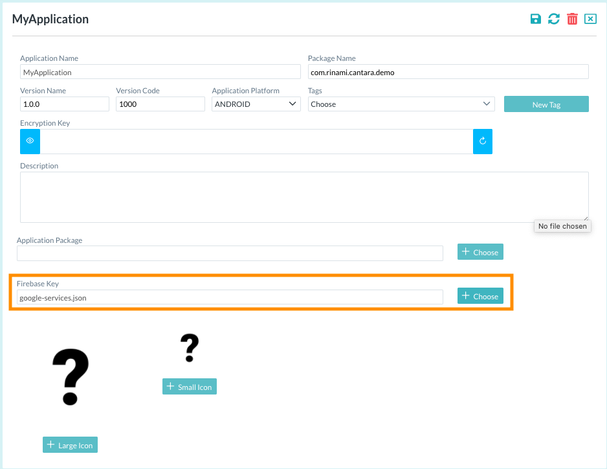The width and height of the screenshot is (607, 469).
Task: Expand the Tags Choose dropdown
Action: click(401, 104)
